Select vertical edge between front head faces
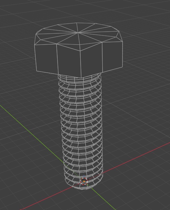The width and height of the screenshot is (170, 210). coord(81,64)
